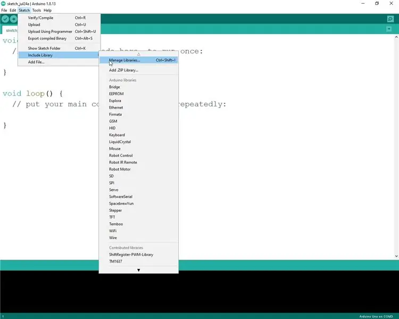Viewport: 399px width, 319px height.
Task: Include the EEPROM library
Action: click(x=138, y=94)
